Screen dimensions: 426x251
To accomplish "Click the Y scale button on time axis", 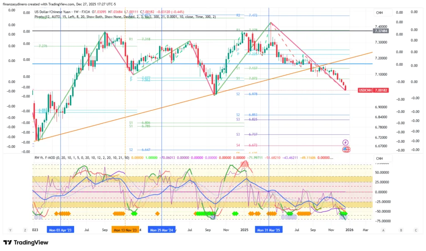I will point(9,230).
